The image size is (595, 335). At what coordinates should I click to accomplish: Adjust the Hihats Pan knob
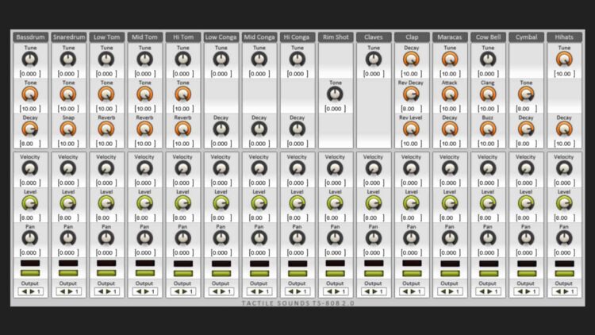tap(564, 238)
